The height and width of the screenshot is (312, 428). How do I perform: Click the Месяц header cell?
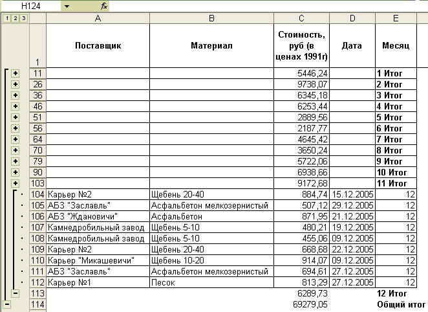[x=396, y=45]
